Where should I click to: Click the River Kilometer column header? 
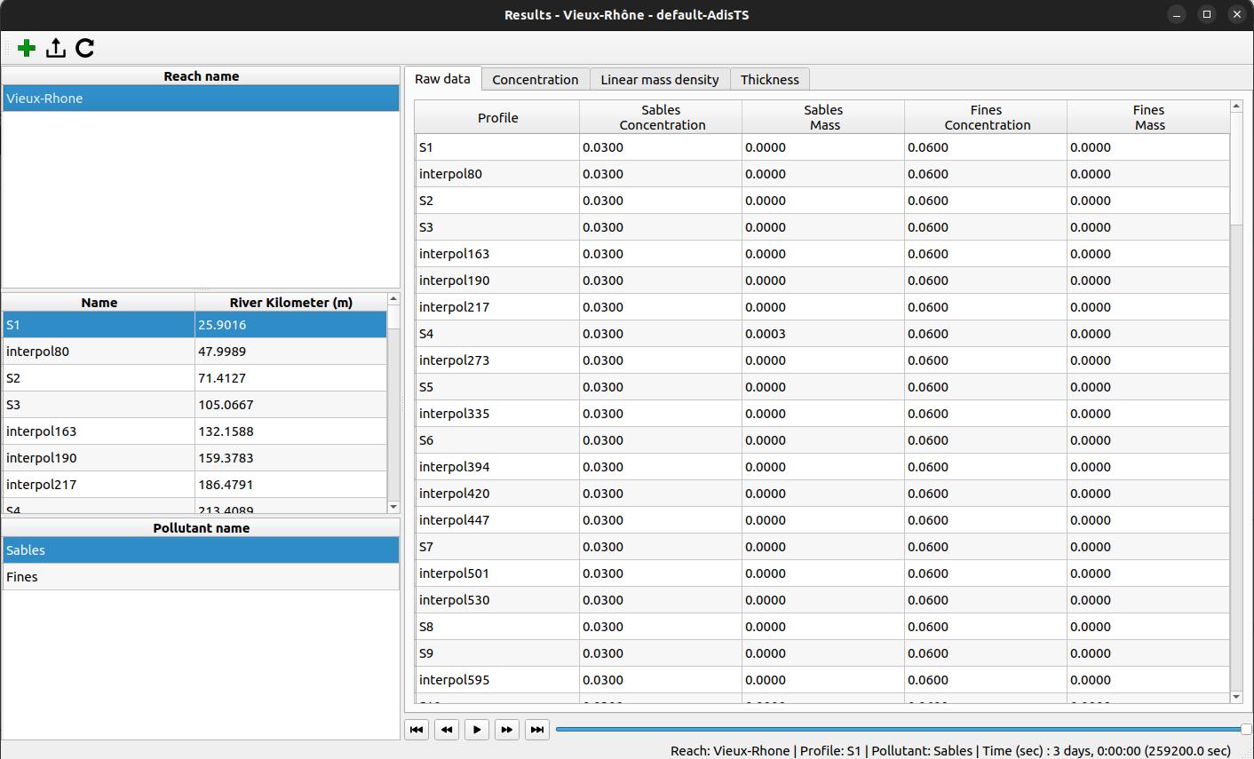[x=290, y=303]
